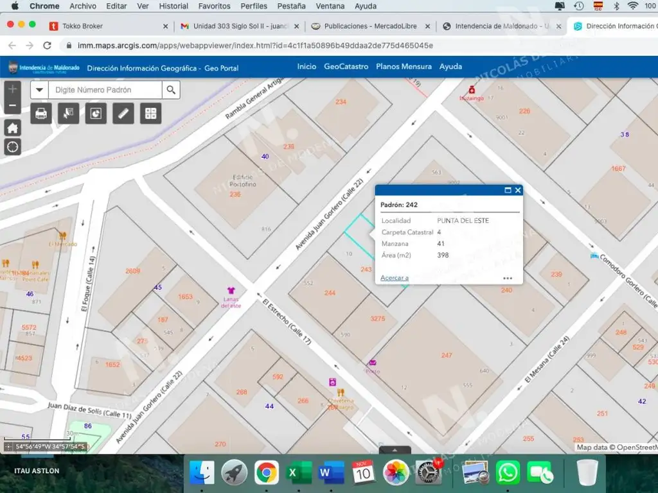Zoom in with the plus button
Viewport: 658px width, 493px height.
[13, 89]
